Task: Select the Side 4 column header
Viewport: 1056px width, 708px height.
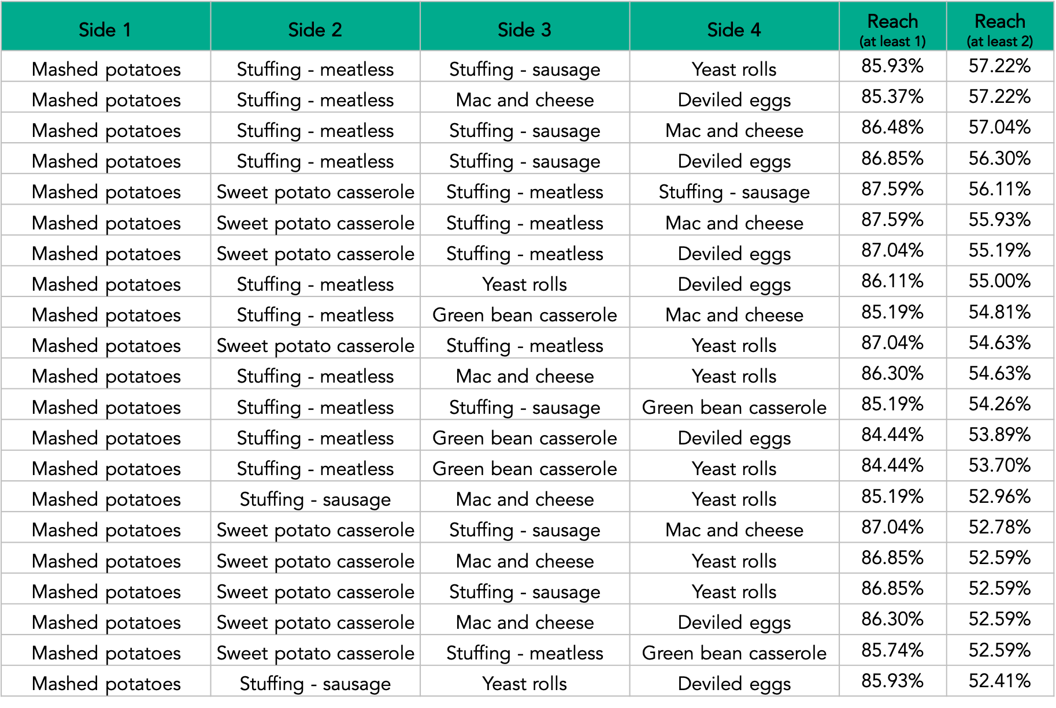Action: [x=734, y=29]
